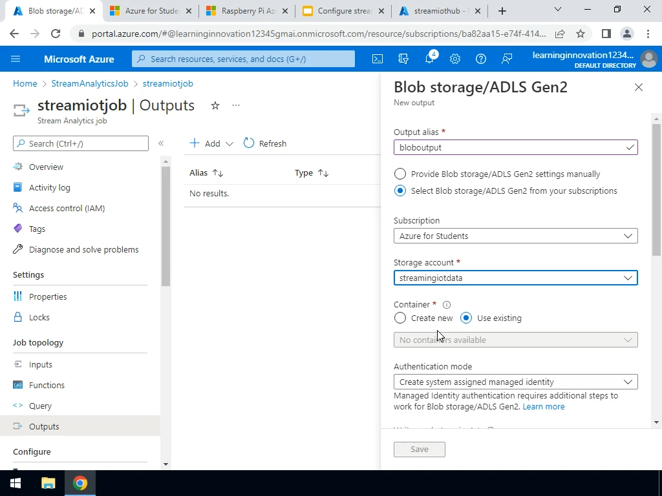The height and width of the screenshot is (496, 662).
Task: Sort the outputs by Type column
Action: (x=312, y=173)
